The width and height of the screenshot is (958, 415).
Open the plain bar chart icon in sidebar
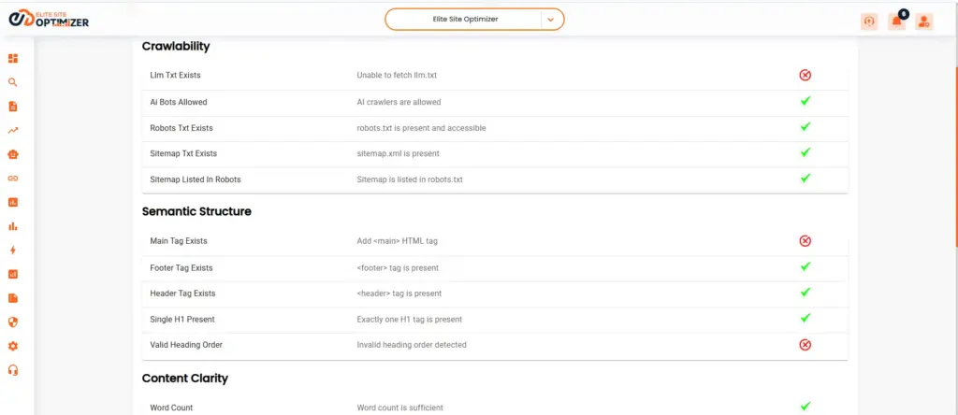coord(13,226)
